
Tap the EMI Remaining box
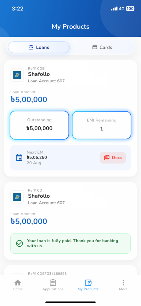coord(102,125)
